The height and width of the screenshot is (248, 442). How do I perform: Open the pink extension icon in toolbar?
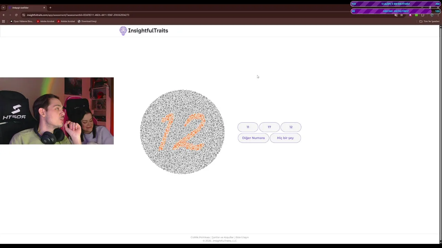pyautogui.click(x=410, y=15)
